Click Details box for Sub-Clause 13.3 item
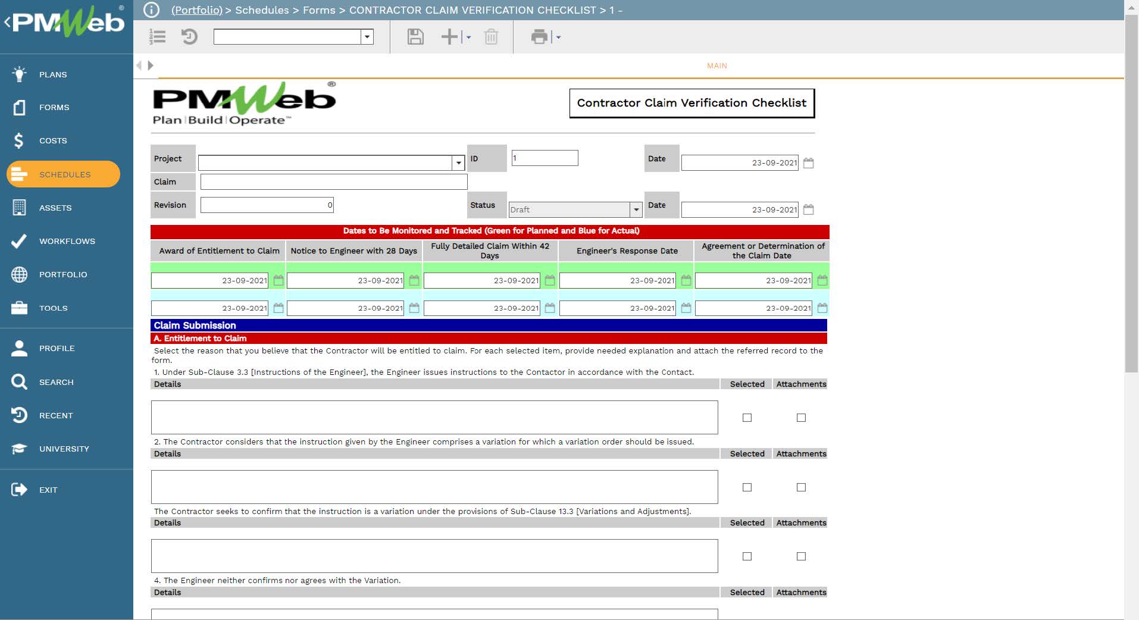This screenshot has width=1139, height=620. (x=434, y=556)
